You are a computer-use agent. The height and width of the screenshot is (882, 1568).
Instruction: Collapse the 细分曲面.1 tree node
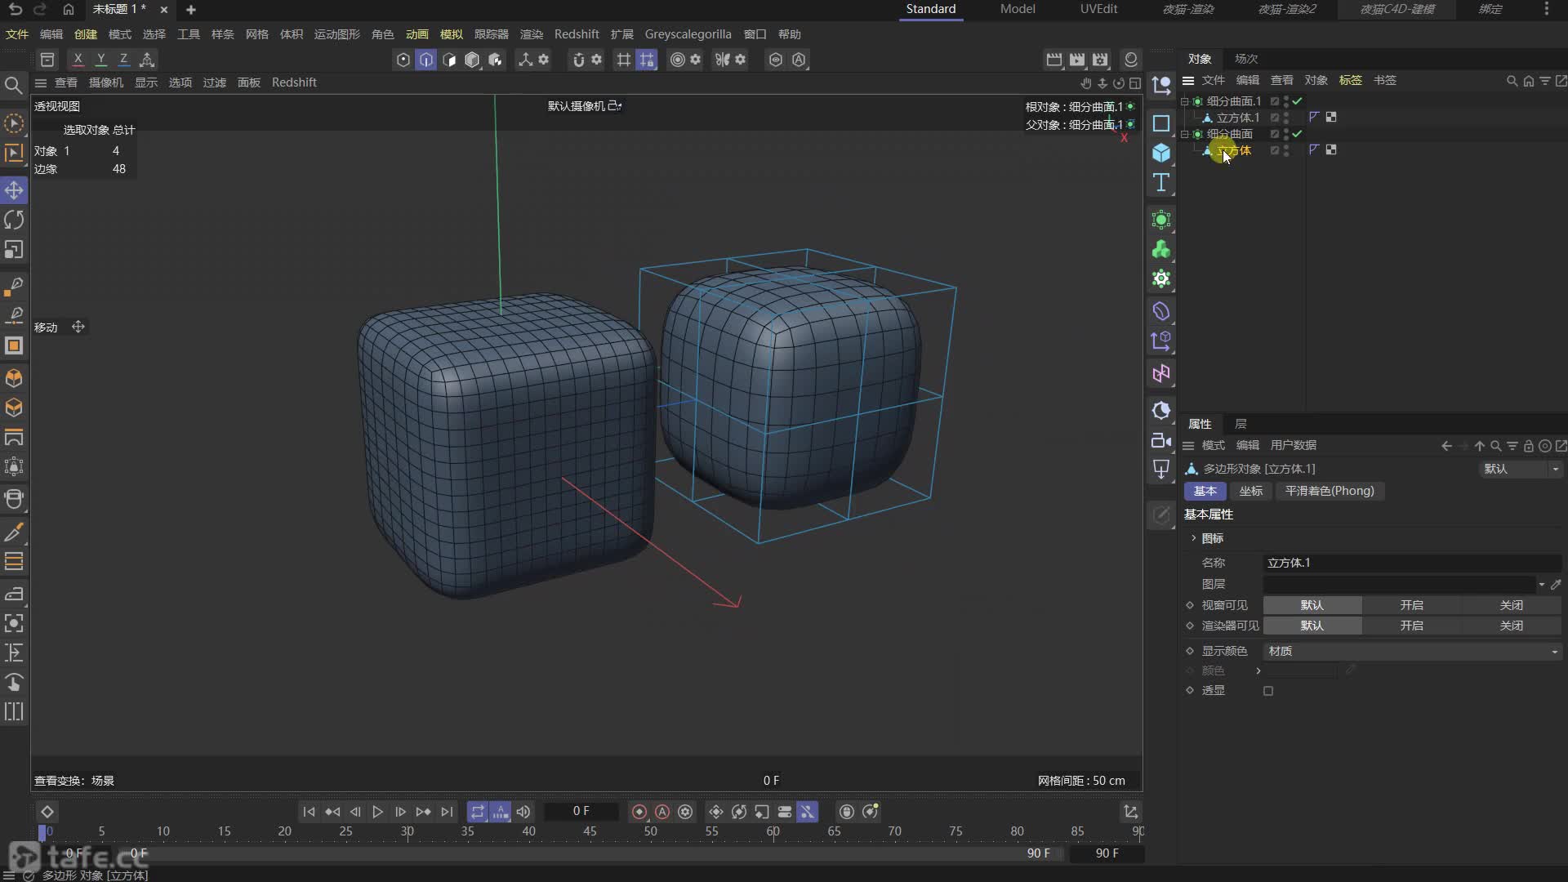[x=1185, y=101]
